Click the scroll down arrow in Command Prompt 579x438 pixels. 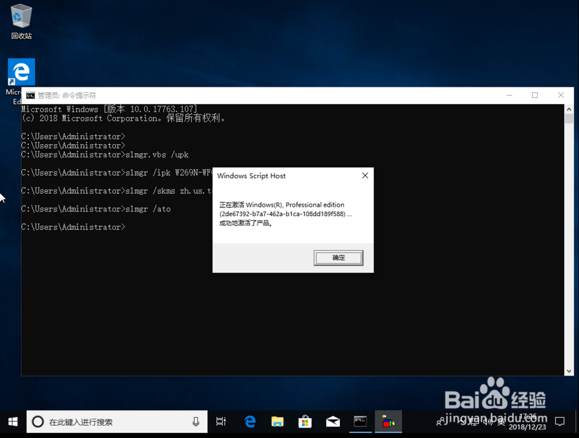coord(569,371)
